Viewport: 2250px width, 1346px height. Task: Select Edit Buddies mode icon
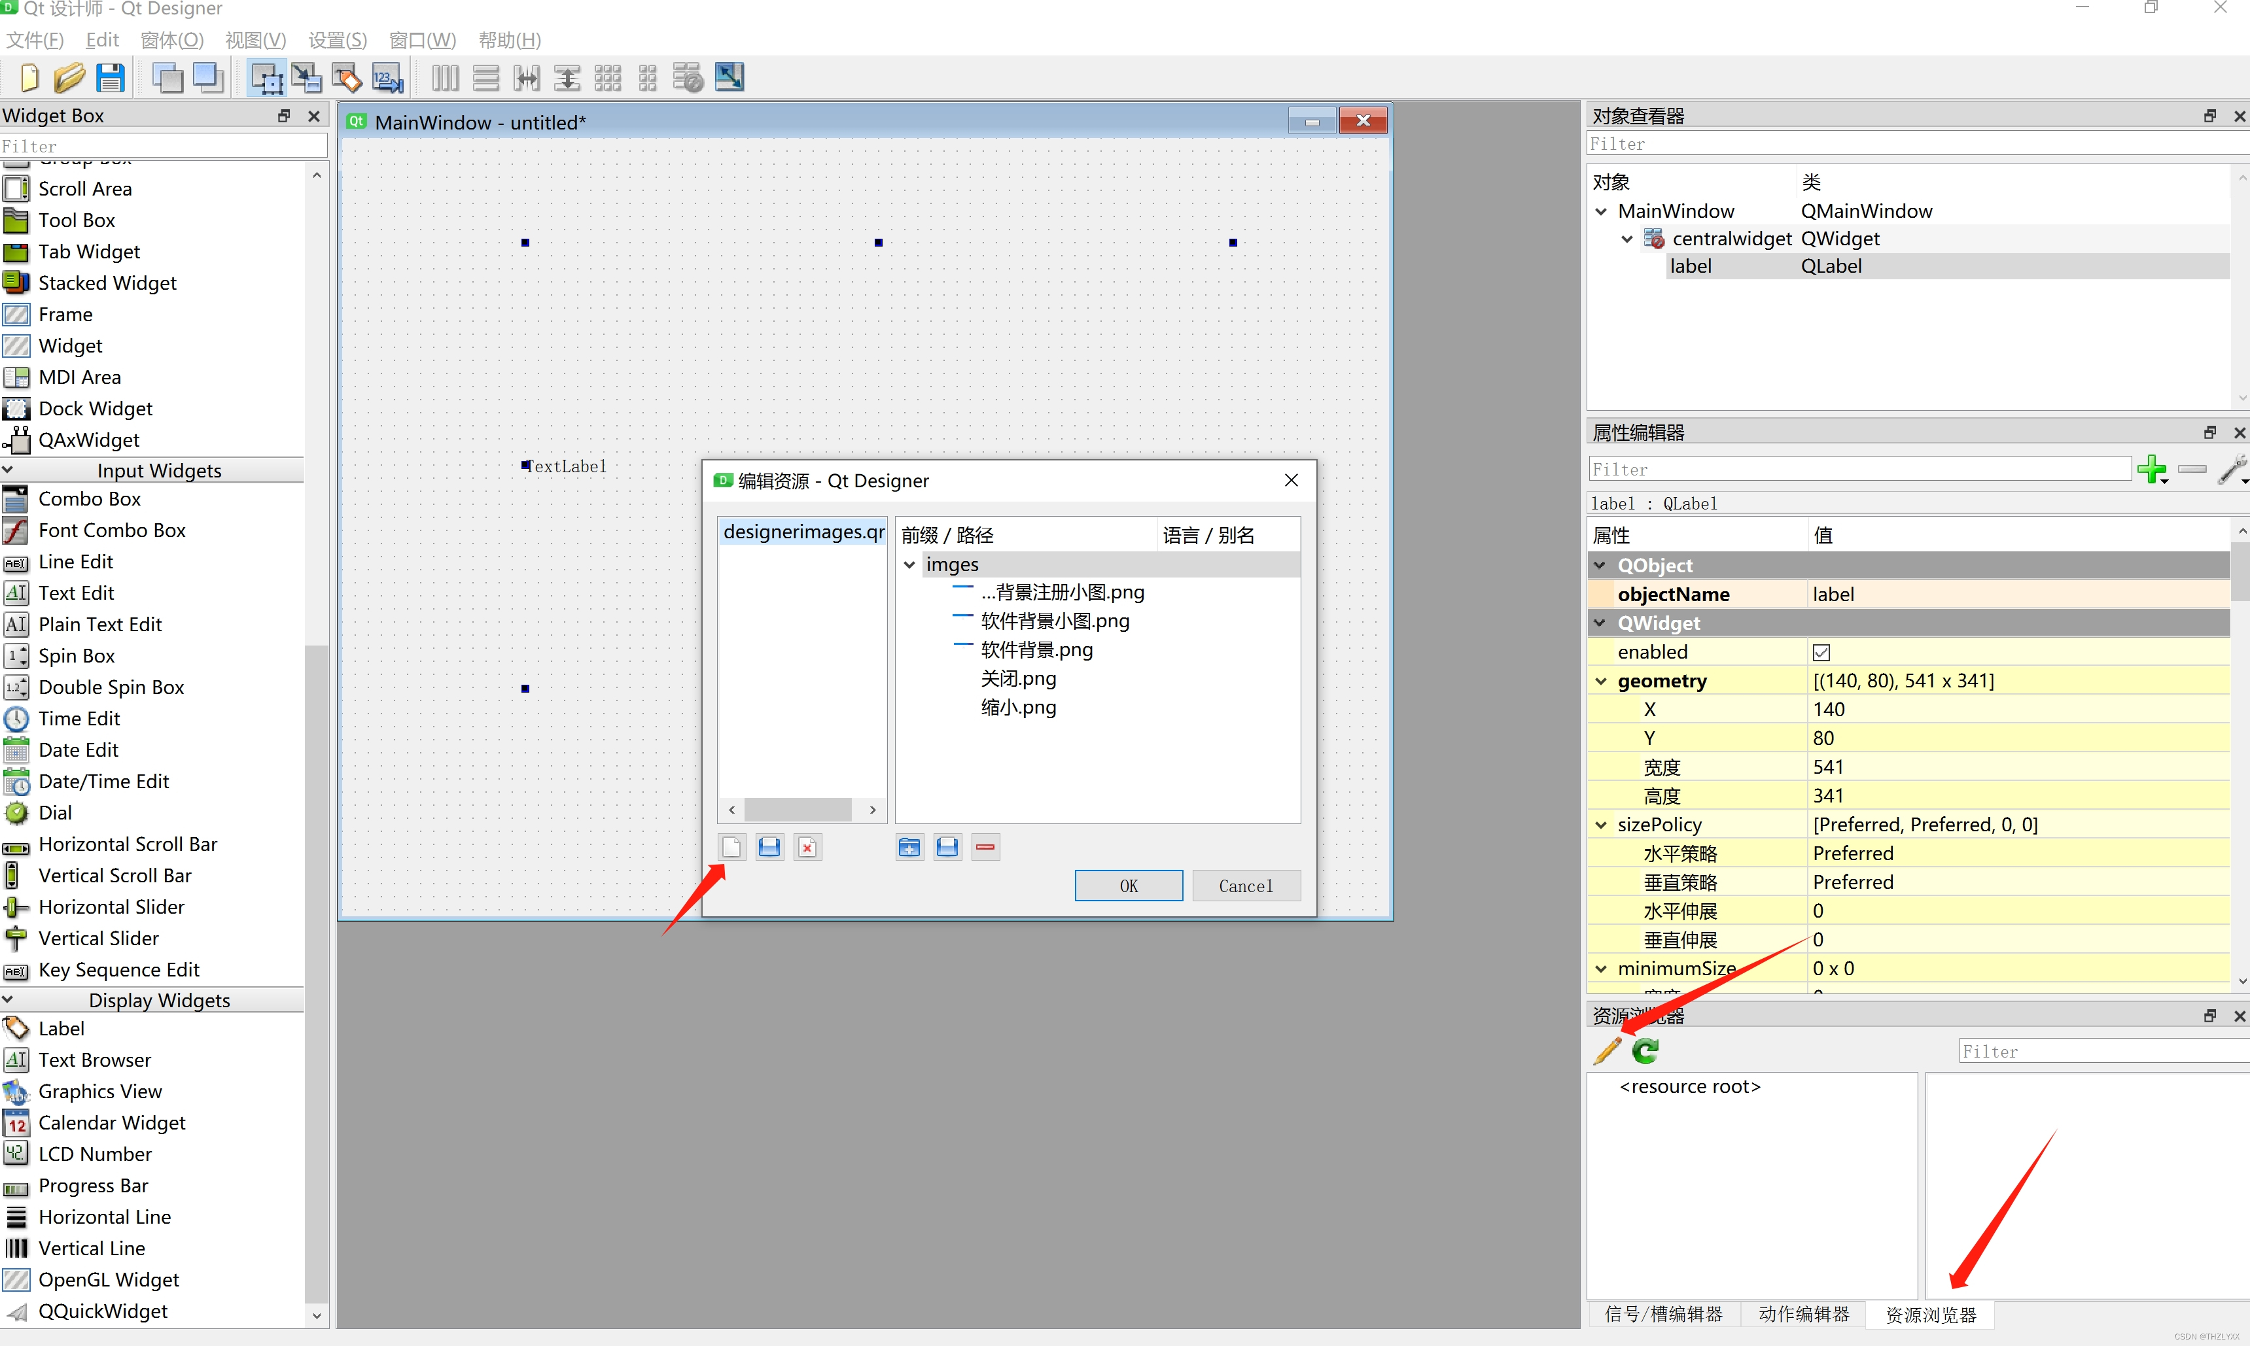[347, 78]
